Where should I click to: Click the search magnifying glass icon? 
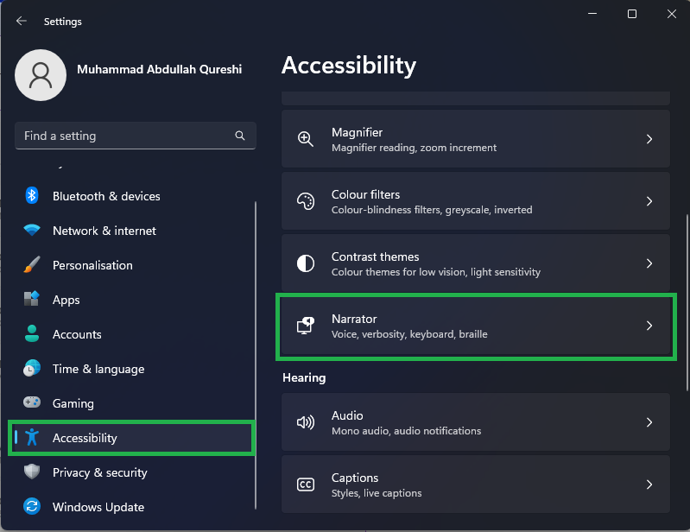pos(240,136)
